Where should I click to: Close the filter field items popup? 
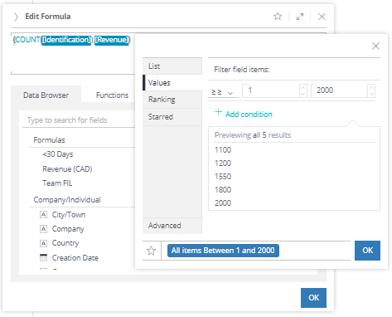coord(375,46)
